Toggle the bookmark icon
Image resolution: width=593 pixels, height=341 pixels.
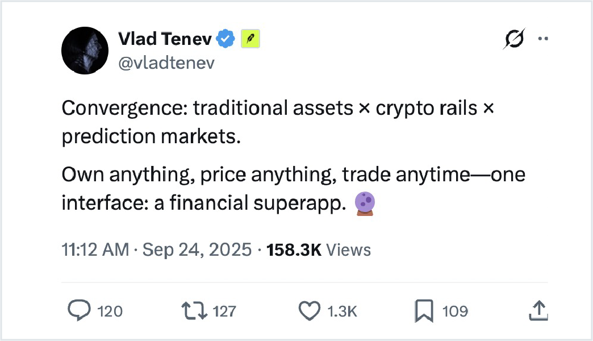click(424, 310)
